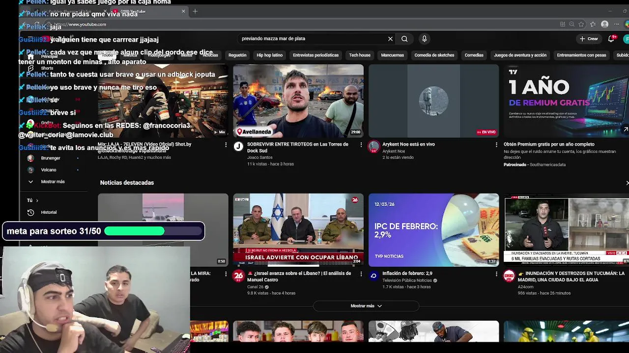
Task: Dismiss the Noticias destacadas shelf with X
Action: [627, 183]
